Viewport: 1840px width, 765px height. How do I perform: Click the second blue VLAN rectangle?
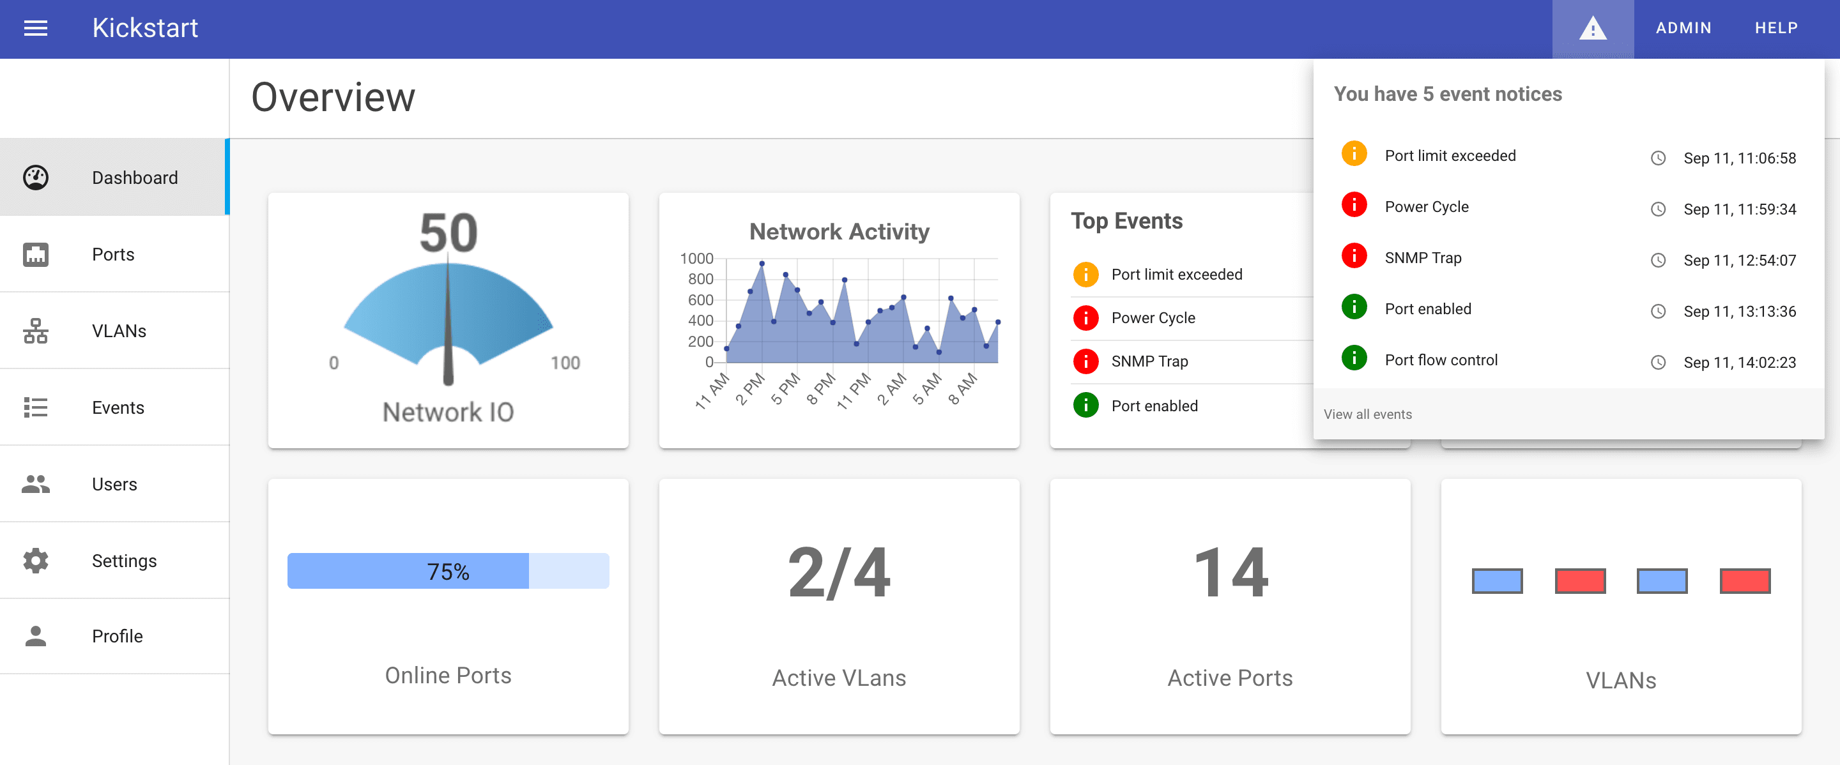tap(1662, 581)
